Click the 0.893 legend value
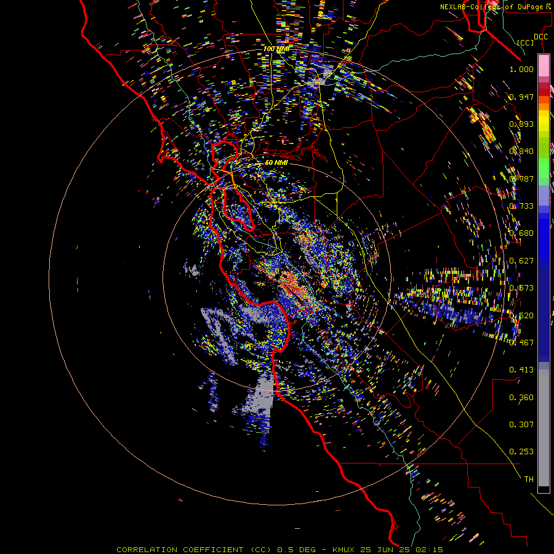The width and height of the screenshot is (554, 554). pos(521,124)
